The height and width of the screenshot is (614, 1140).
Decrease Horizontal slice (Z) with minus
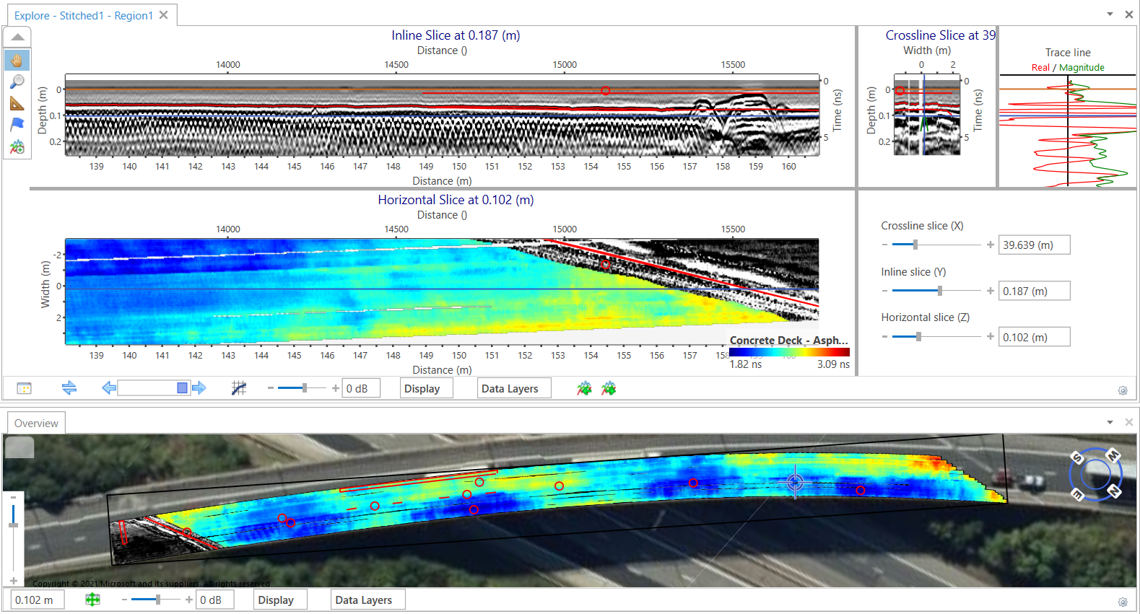(x=885, y=336)
